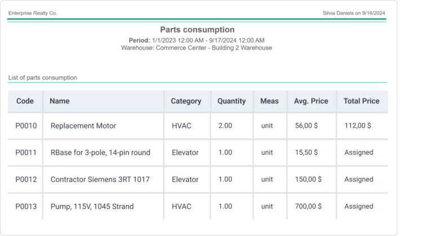Select part code P0010
This screenshot has width=433, height=236.
26,126
